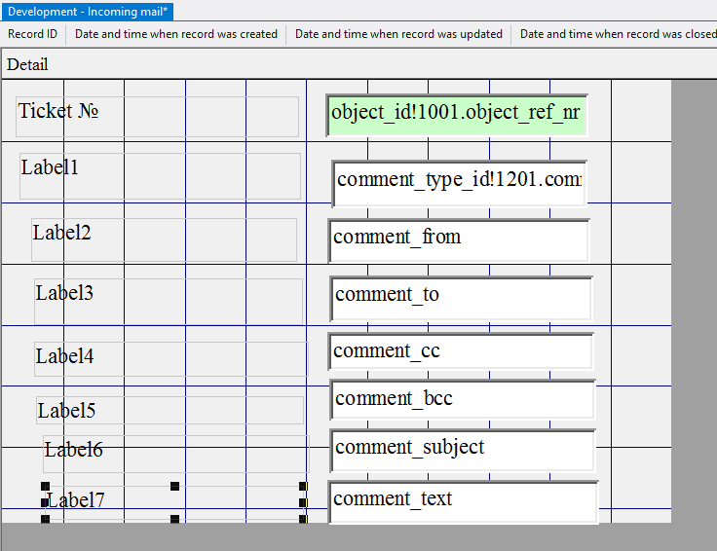The image size is (717, 551).
Task: Select the Label4 control
Action: [x=170, y=358]
